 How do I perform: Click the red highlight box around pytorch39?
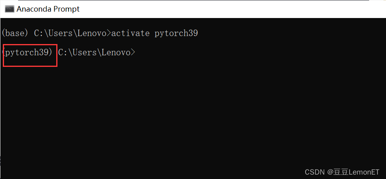(30, 55)
